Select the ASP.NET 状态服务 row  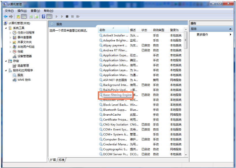coord(141,80)
